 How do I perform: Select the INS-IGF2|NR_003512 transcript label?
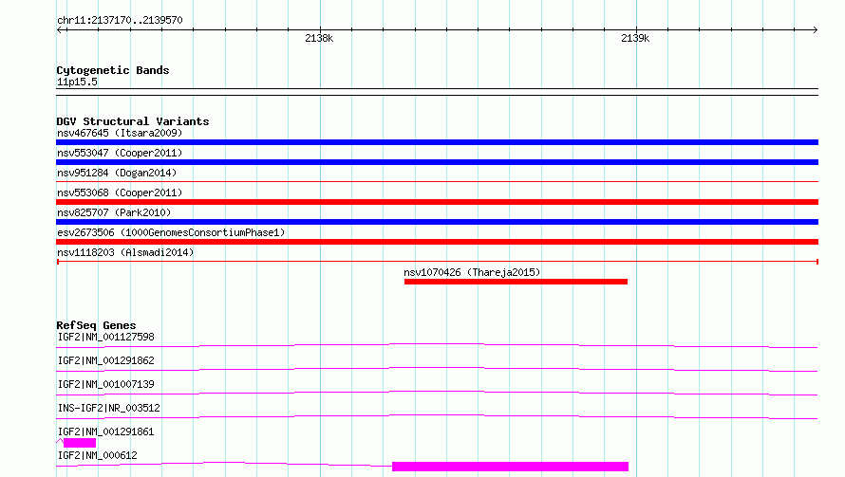coord(108,408)
